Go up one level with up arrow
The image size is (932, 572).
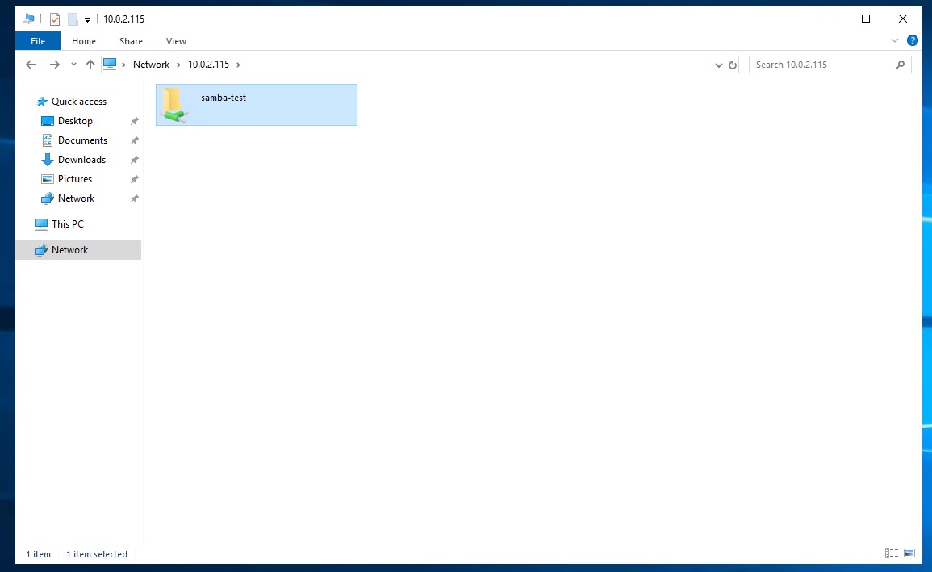(90, 65)
